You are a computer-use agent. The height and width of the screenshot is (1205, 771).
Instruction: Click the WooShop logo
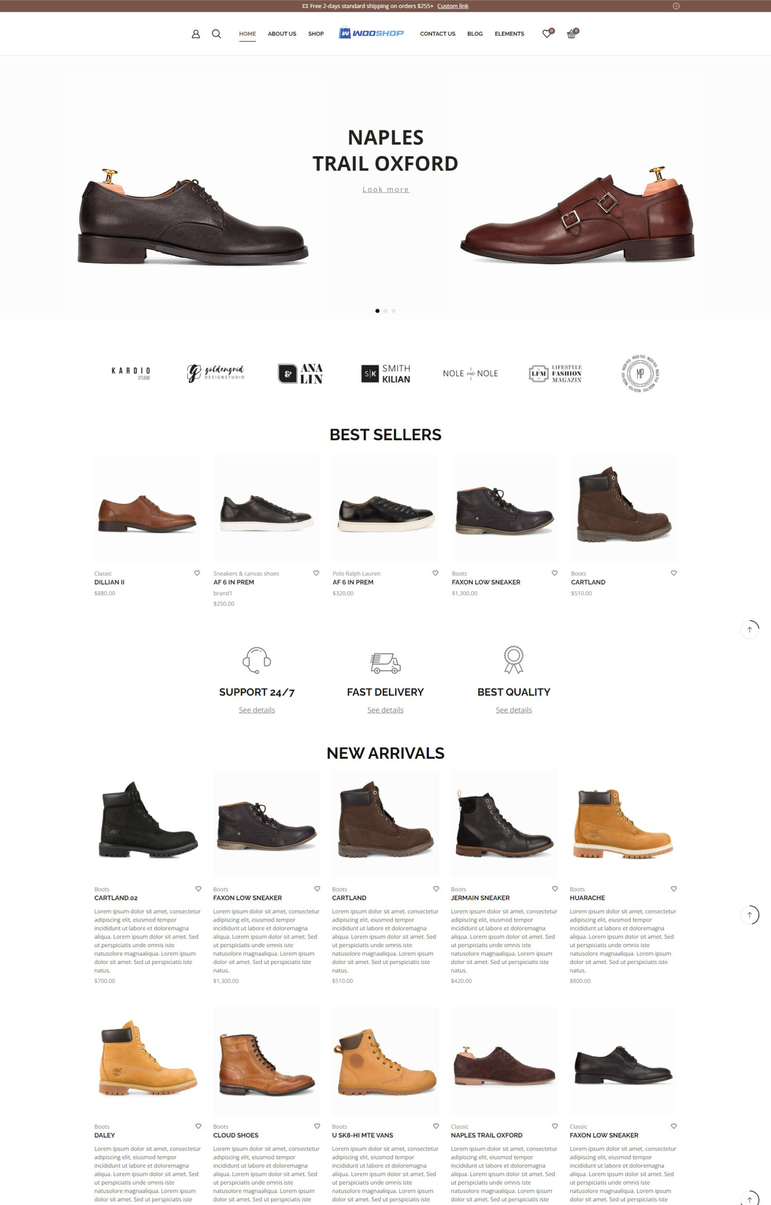371,33
